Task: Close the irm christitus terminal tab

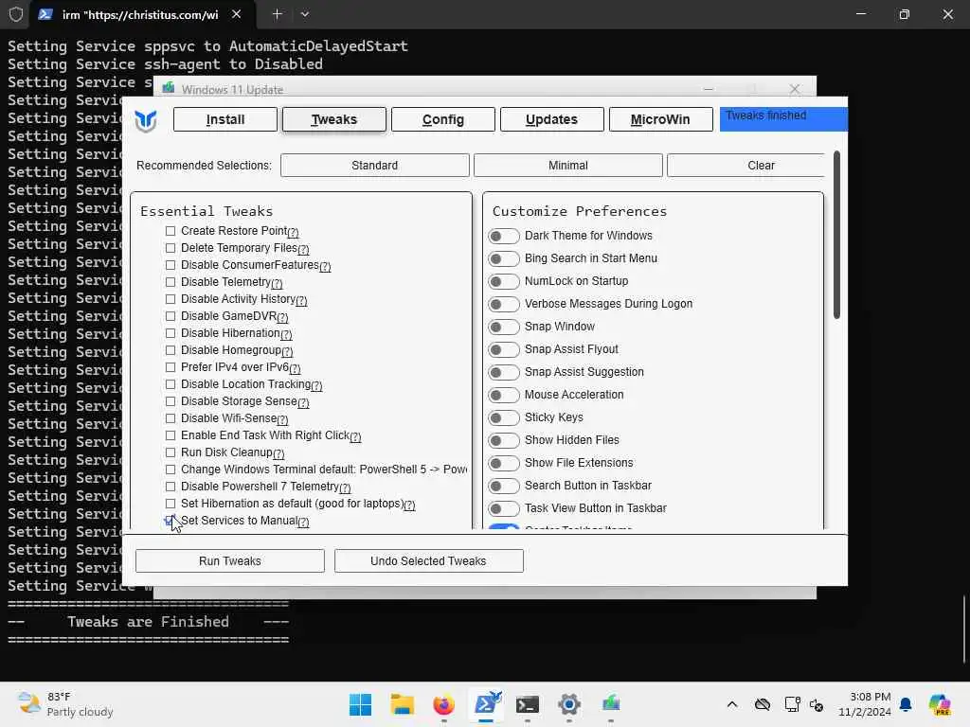Action: click(236, 13)
